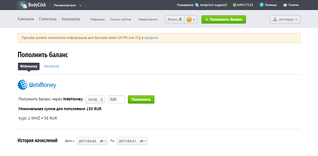Click the amount field containing 300
This screenshot has width=318, height=156.
click(x=117, y=100)
